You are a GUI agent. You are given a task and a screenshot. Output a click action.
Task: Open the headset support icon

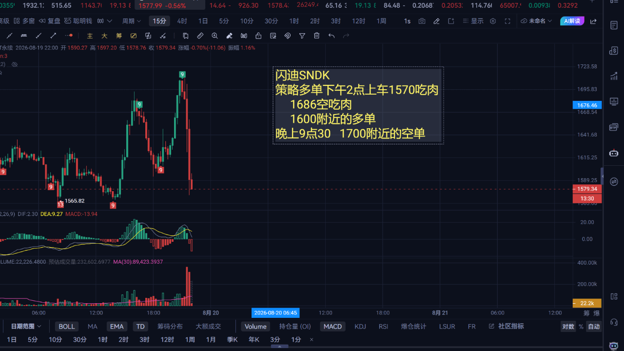click(614, 322)
